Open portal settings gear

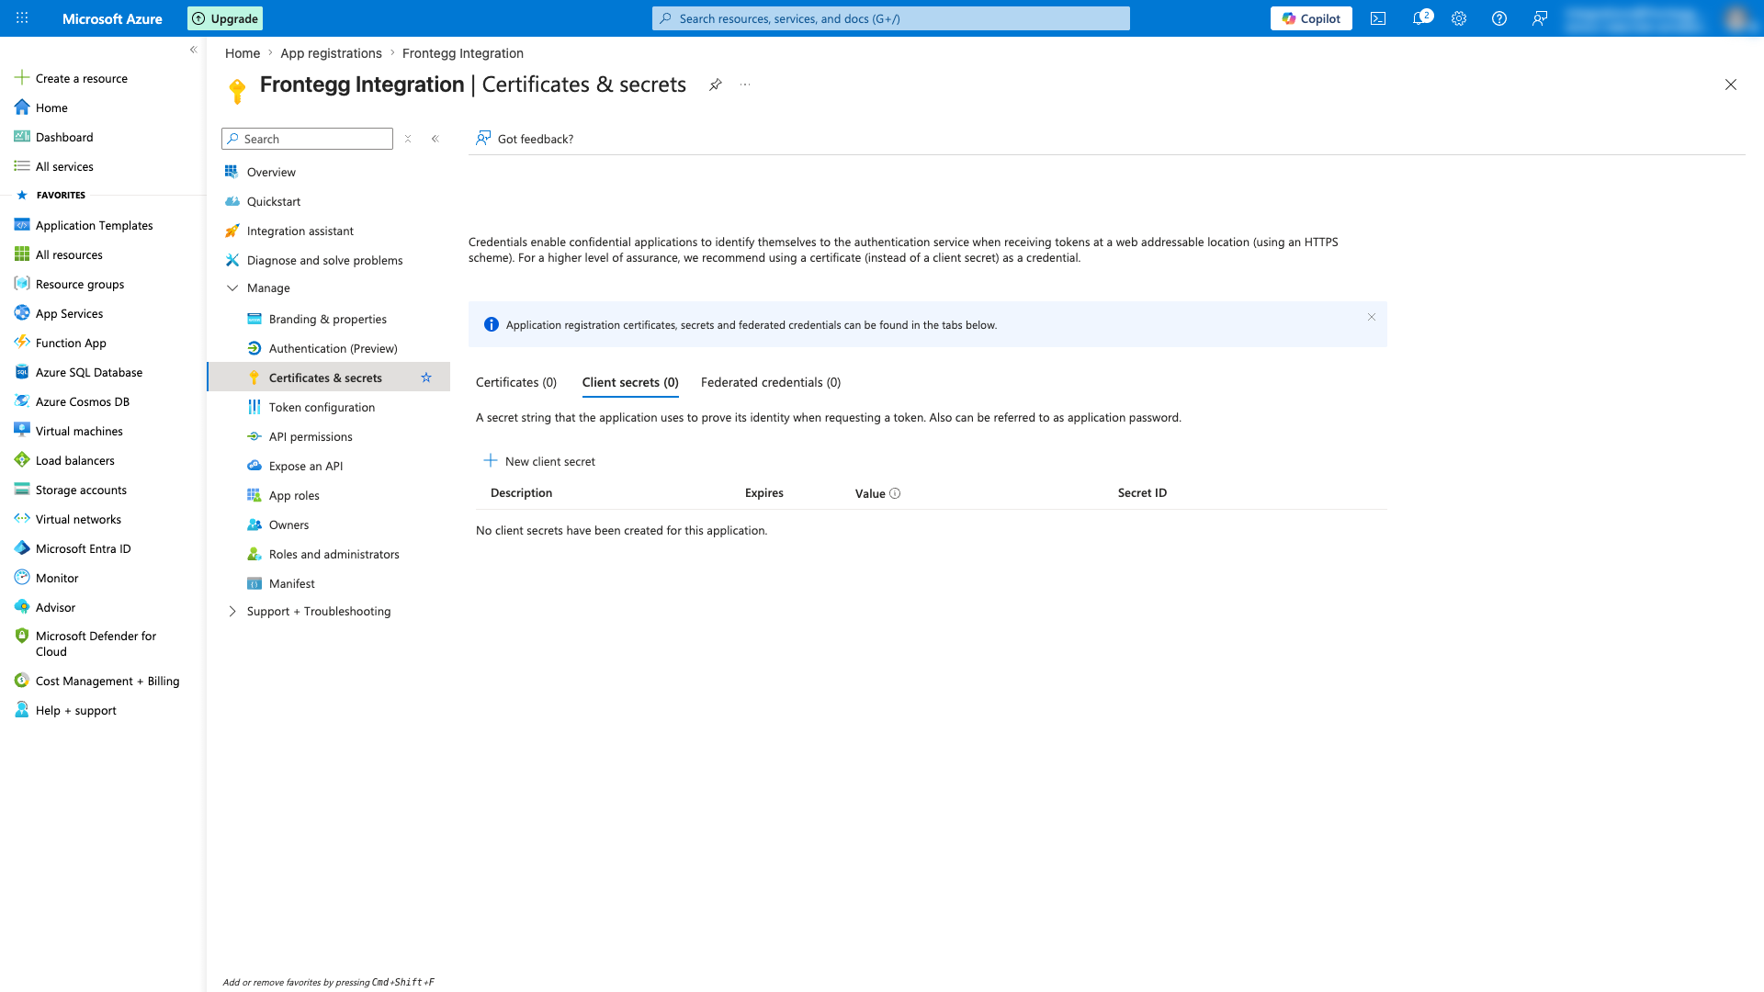1459,18
